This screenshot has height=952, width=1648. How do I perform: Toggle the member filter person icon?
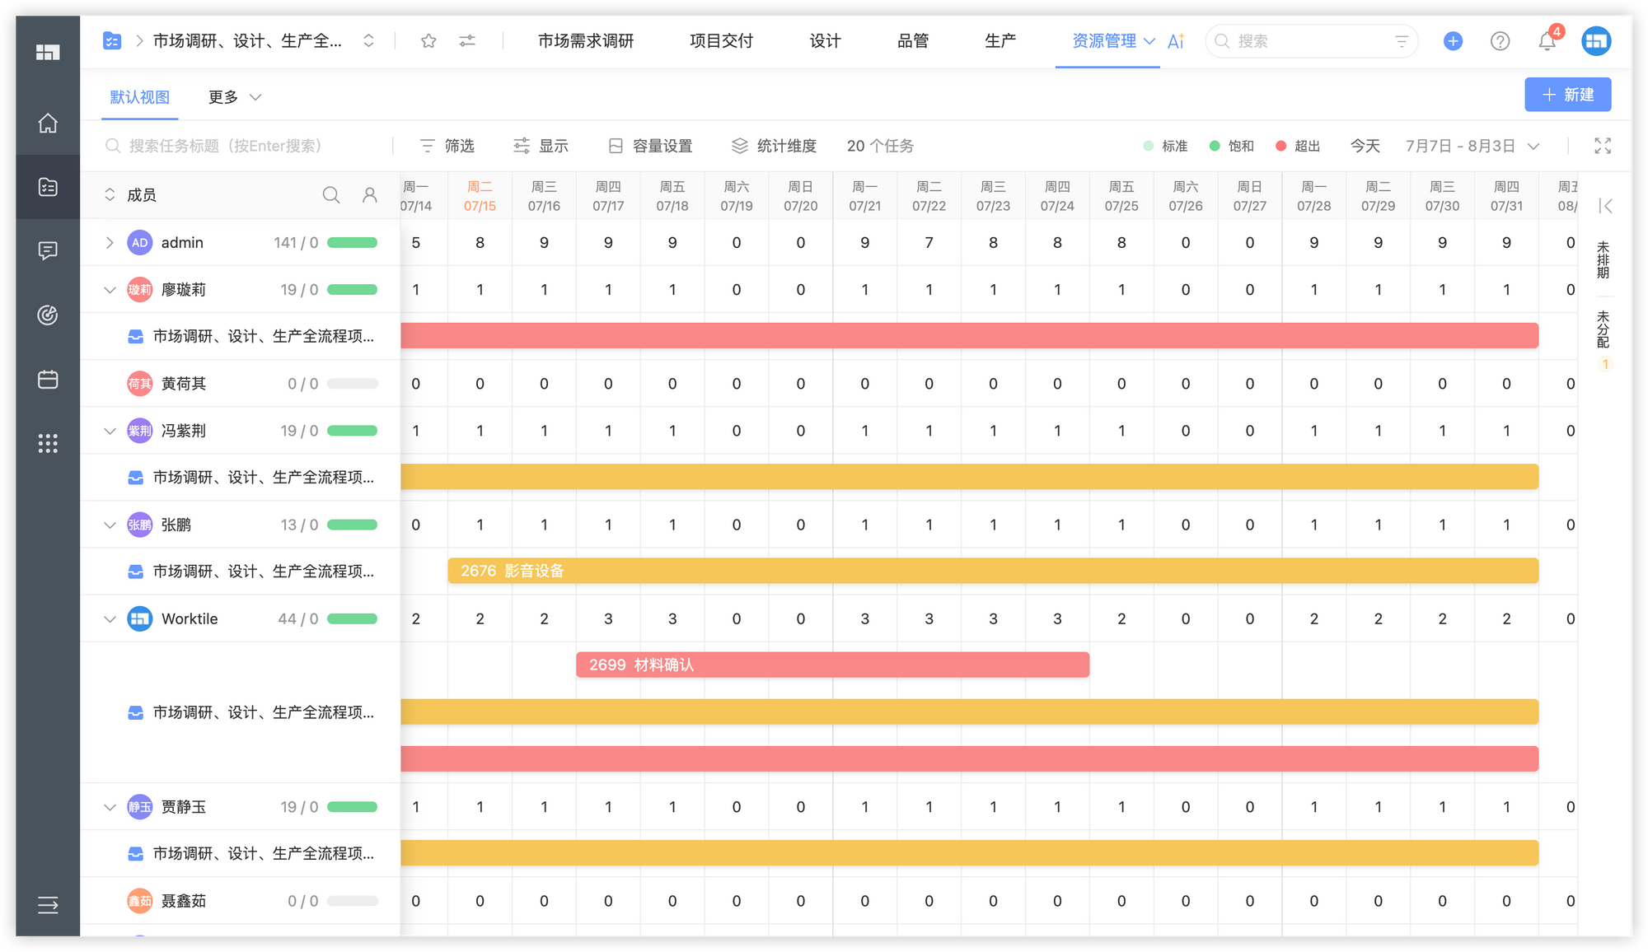[370, 195]
